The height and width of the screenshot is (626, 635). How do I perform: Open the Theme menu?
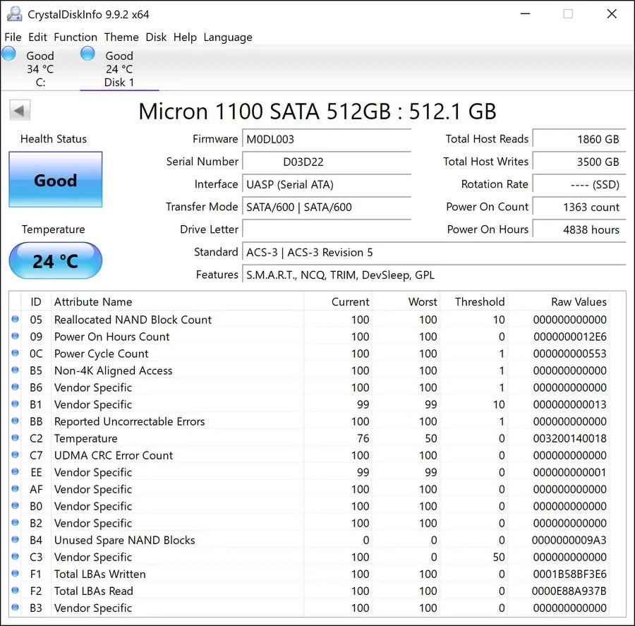121,37
